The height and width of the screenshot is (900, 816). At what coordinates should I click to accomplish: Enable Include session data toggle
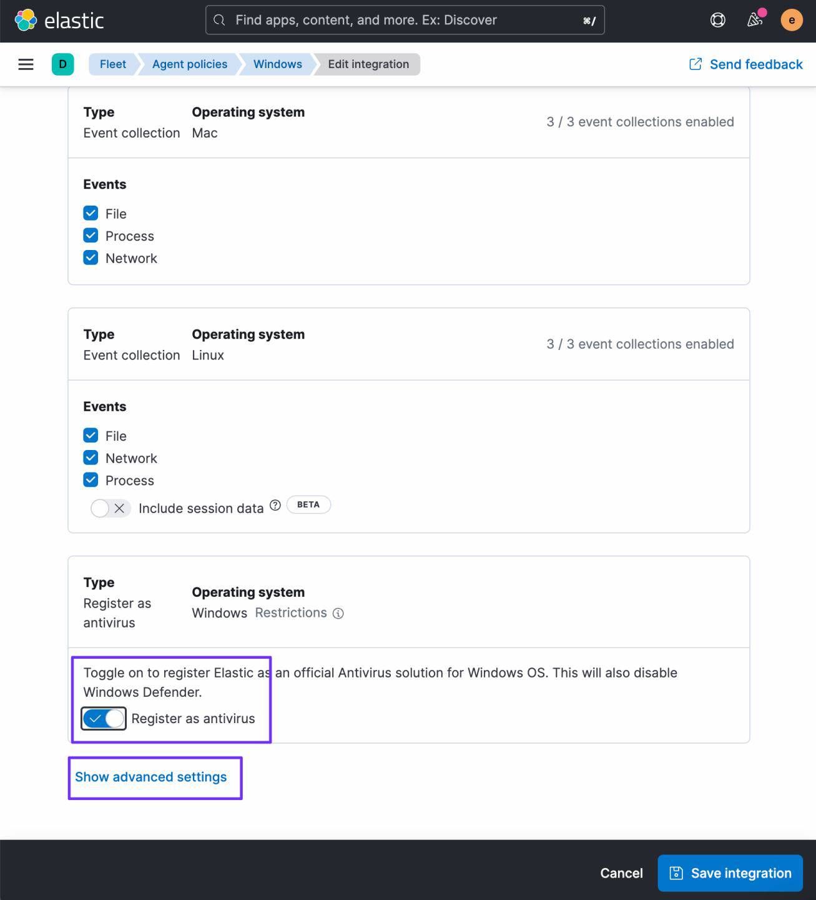[110, 508]
